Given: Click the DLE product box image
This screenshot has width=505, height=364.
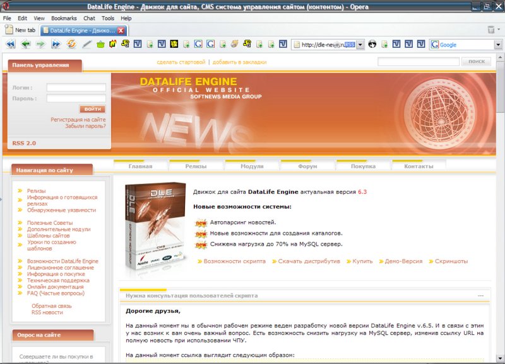Looking at the screenshot, I should (156, 227).
